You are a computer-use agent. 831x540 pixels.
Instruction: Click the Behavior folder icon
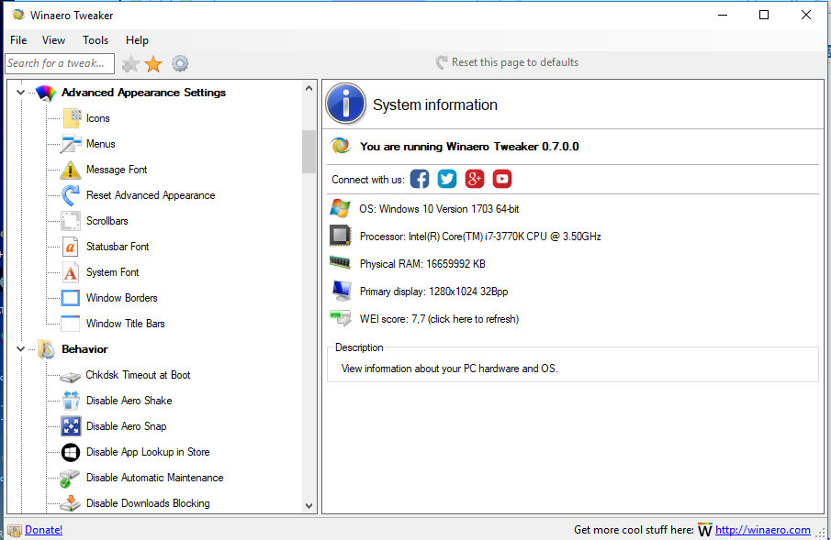pos(47,349)
